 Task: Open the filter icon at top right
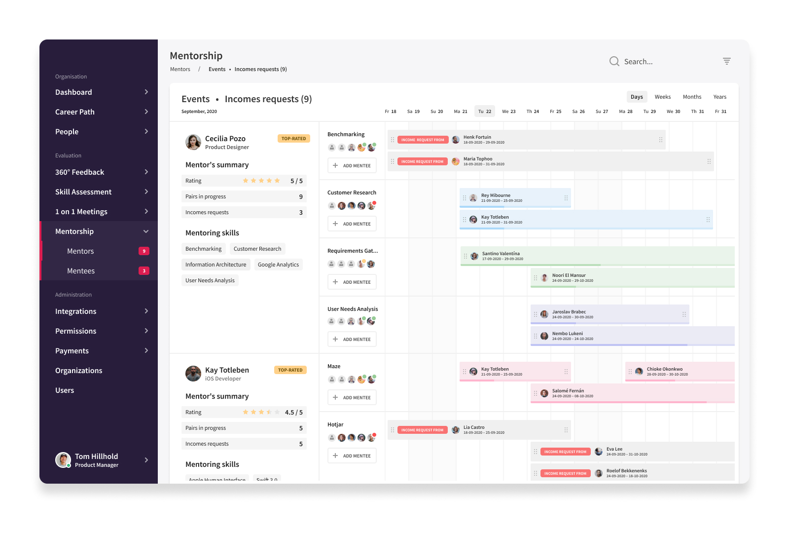point(727,61)
